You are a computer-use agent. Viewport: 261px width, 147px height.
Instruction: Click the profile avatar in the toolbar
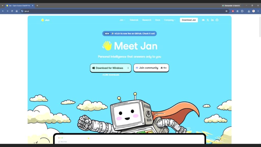254,11
